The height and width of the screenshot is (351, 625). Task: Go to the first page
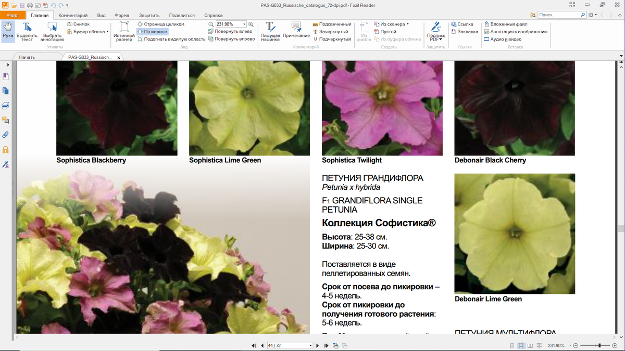tap(254, 346)
